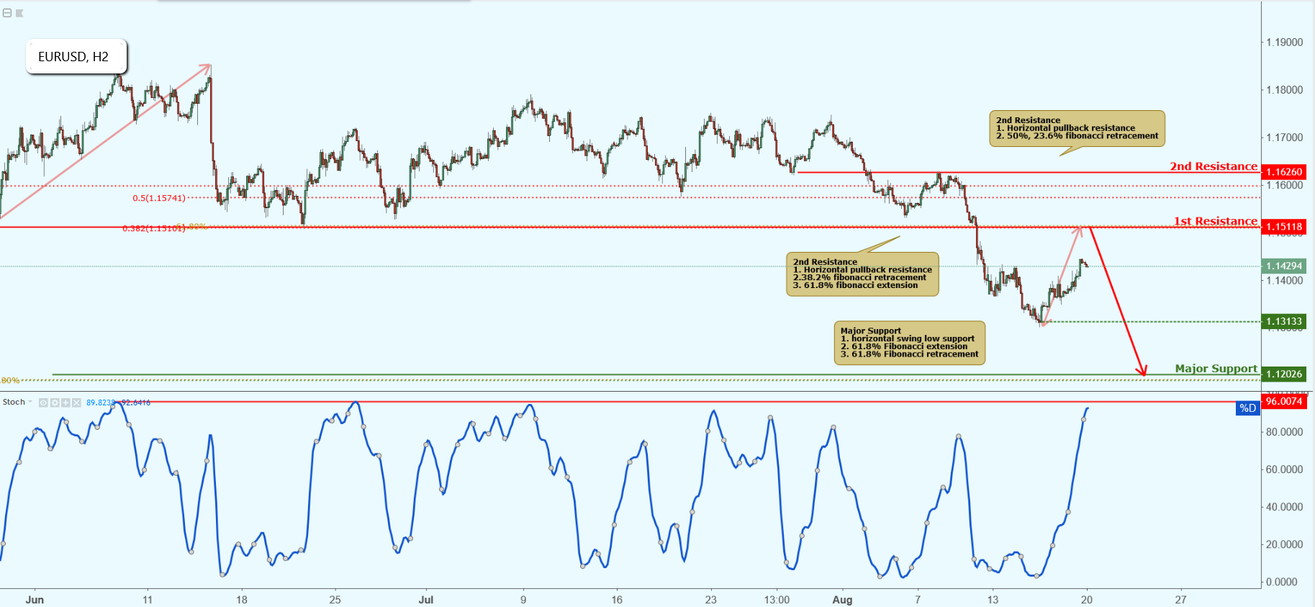
Task: Open the Stoch indicator dropdown arrow
Action: click(x=30, y=402)
